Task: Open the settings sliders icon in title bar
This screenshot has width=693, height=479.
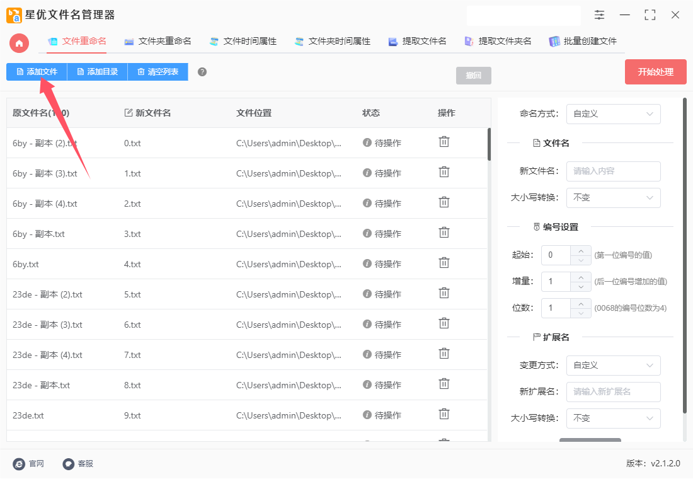Action: (599, 15)
